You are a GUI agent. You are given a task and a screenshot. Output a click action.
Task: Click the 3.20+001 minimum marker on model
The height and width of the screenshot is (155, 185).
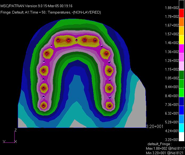154,126
